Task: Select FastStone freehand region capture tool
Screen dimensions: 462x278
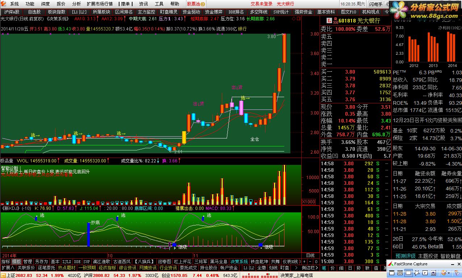Action: (x=417, y=273)
